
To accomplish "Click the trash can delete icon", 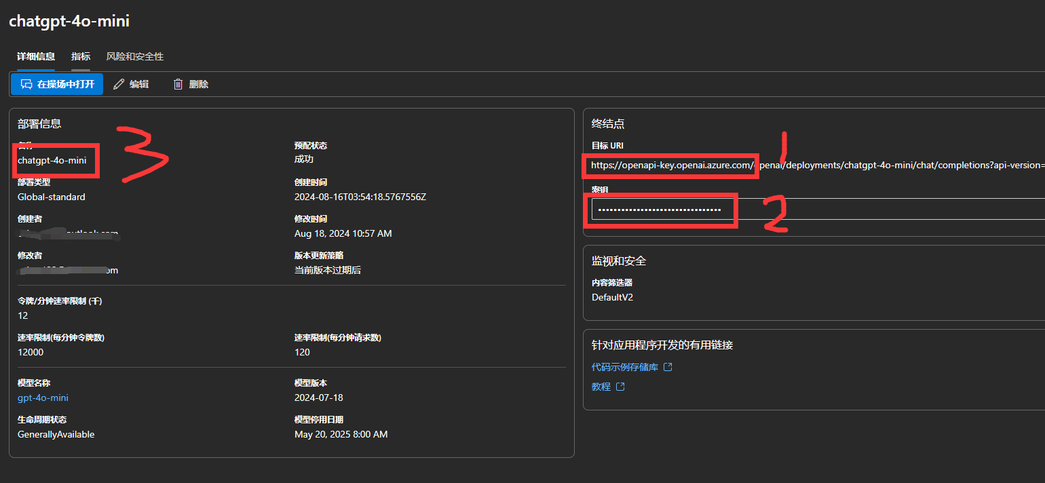I will [x=178, y=84].
